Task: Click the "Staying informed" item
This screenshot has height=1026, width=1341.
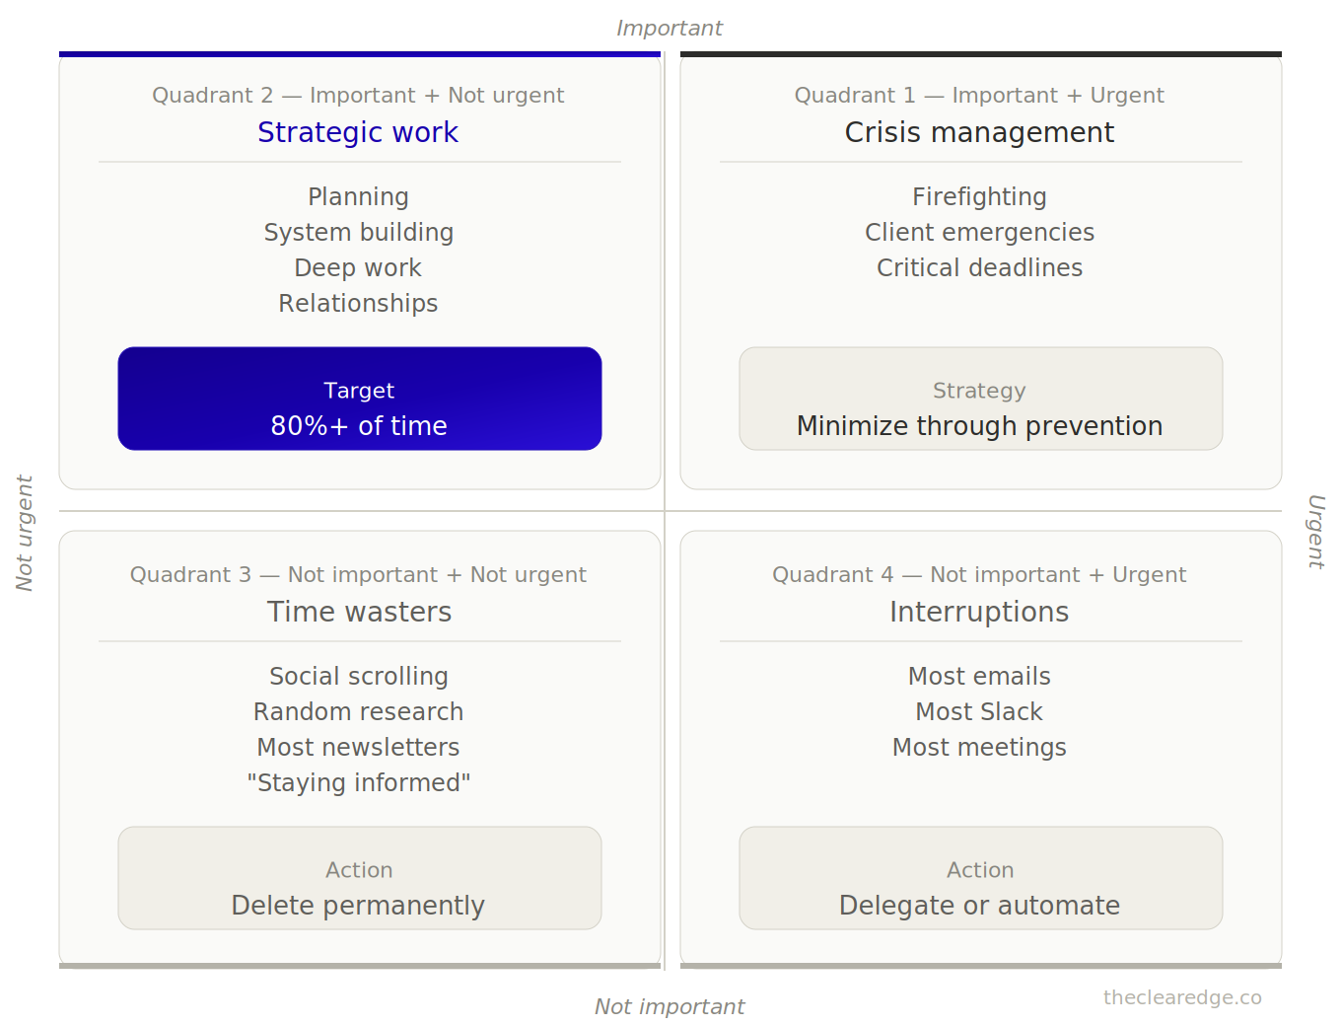Action: [x=359, y=783]
